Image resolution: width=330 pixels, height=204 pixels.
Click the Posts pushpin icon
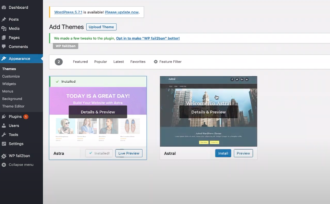[x=4, y=19]
